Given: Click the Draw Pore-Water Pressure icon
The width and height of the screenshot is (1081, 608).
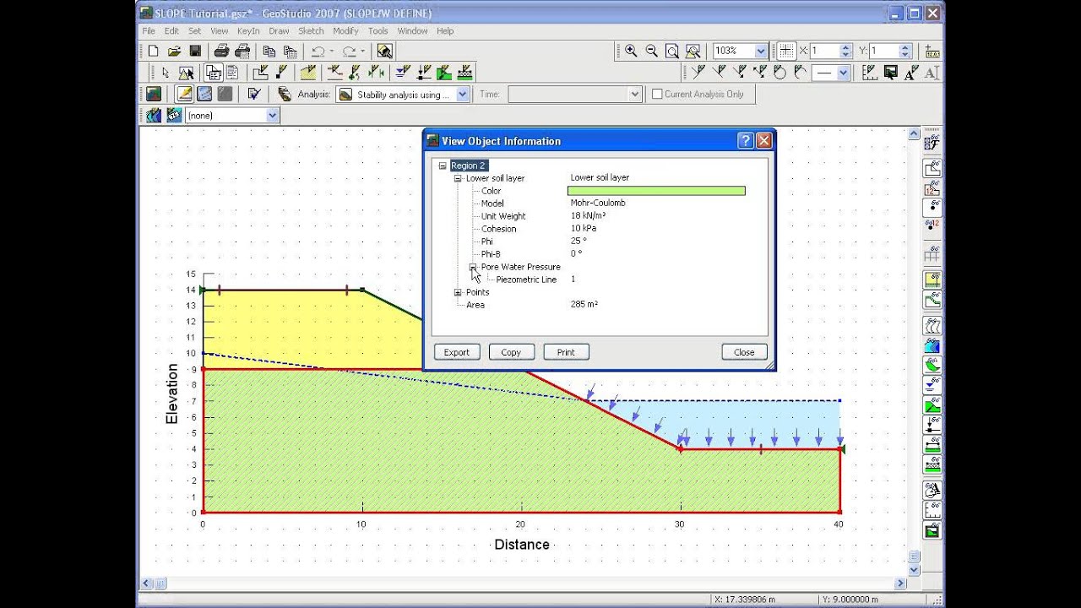Looking at the screenshot, I should (403, 73).
